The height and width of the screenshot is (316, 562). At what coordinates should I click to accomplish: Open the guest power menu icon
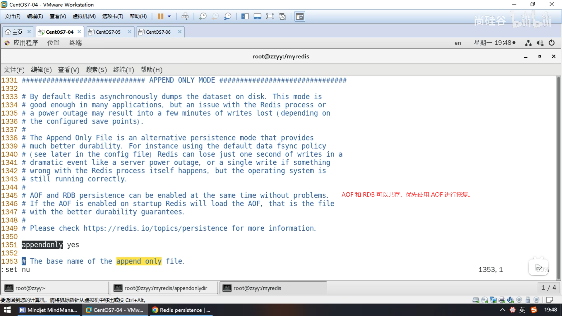552,43
